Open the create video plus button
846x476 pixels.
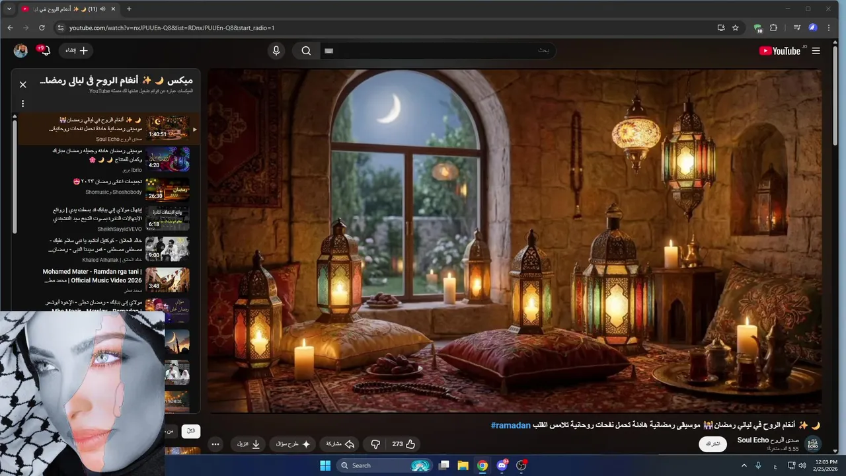click(x=77, y=51)
